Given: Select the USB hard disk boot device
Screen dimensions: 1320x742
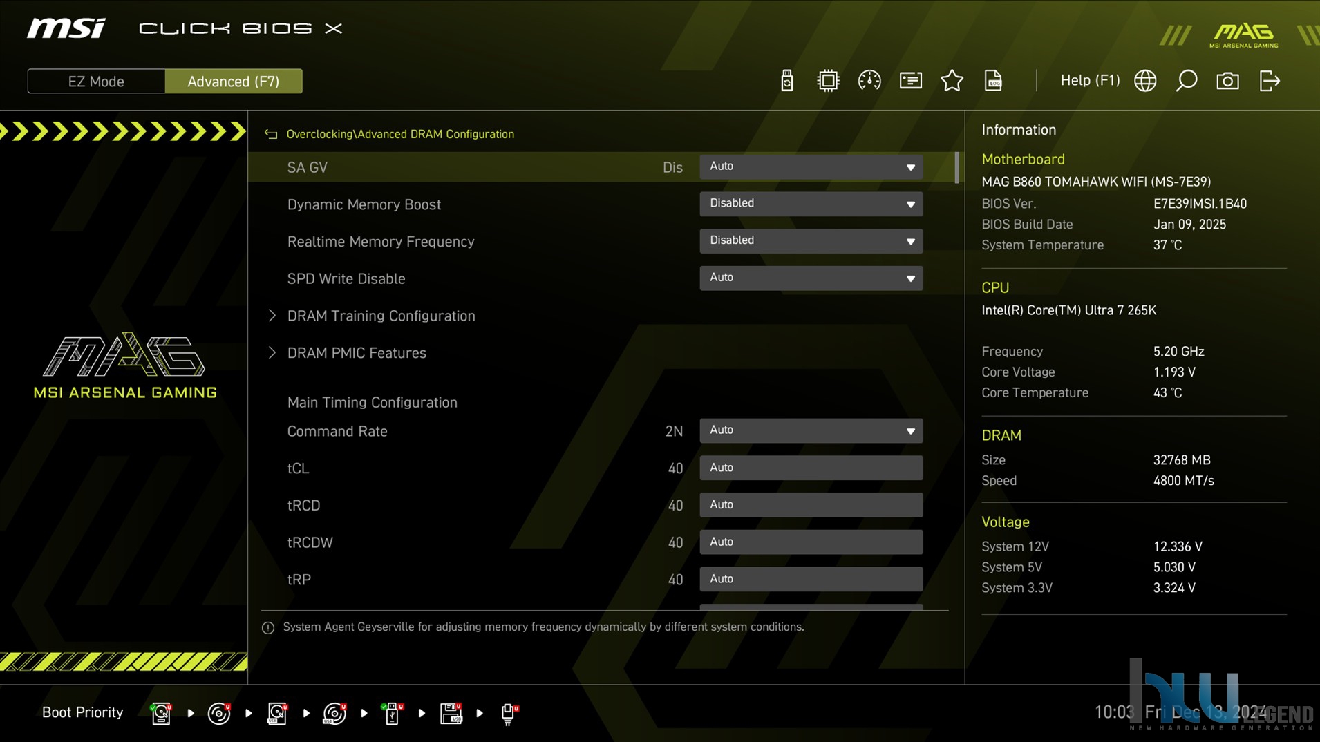Looking at the screenshot, I should click(277, 713).
